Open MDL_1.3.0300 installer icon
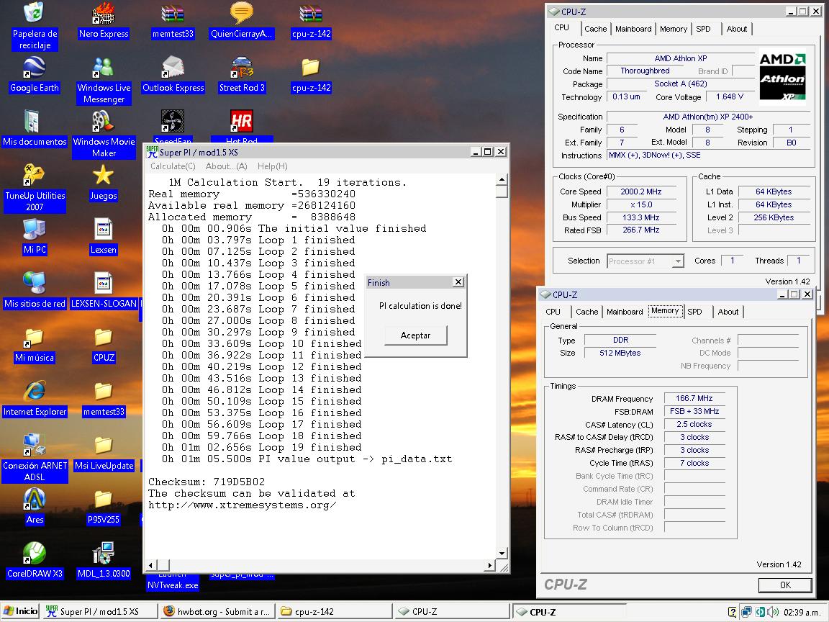 click(x=104, y=561)
